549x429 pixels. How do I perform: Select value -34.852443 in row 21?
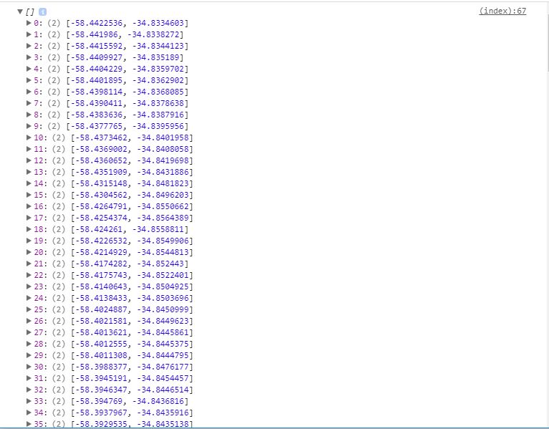161,264
